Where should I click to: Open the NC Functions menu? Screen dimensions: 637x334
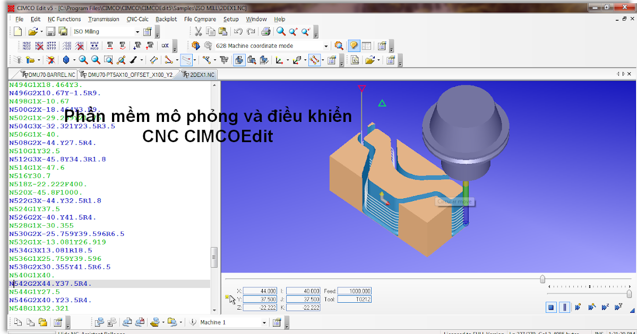(64, 19)
